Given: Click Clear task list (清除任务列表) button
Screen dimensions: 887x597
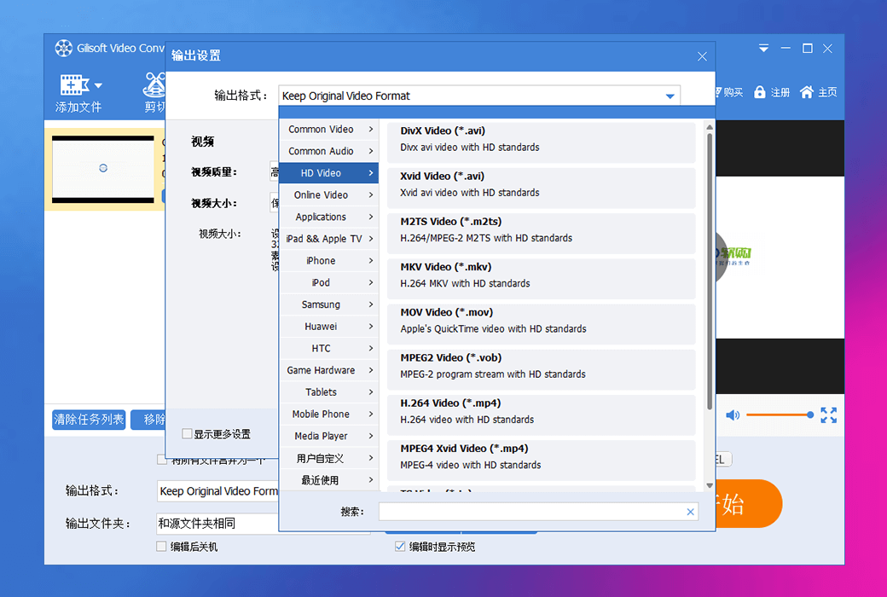Looking at the screenshot, I should [89, 420].
